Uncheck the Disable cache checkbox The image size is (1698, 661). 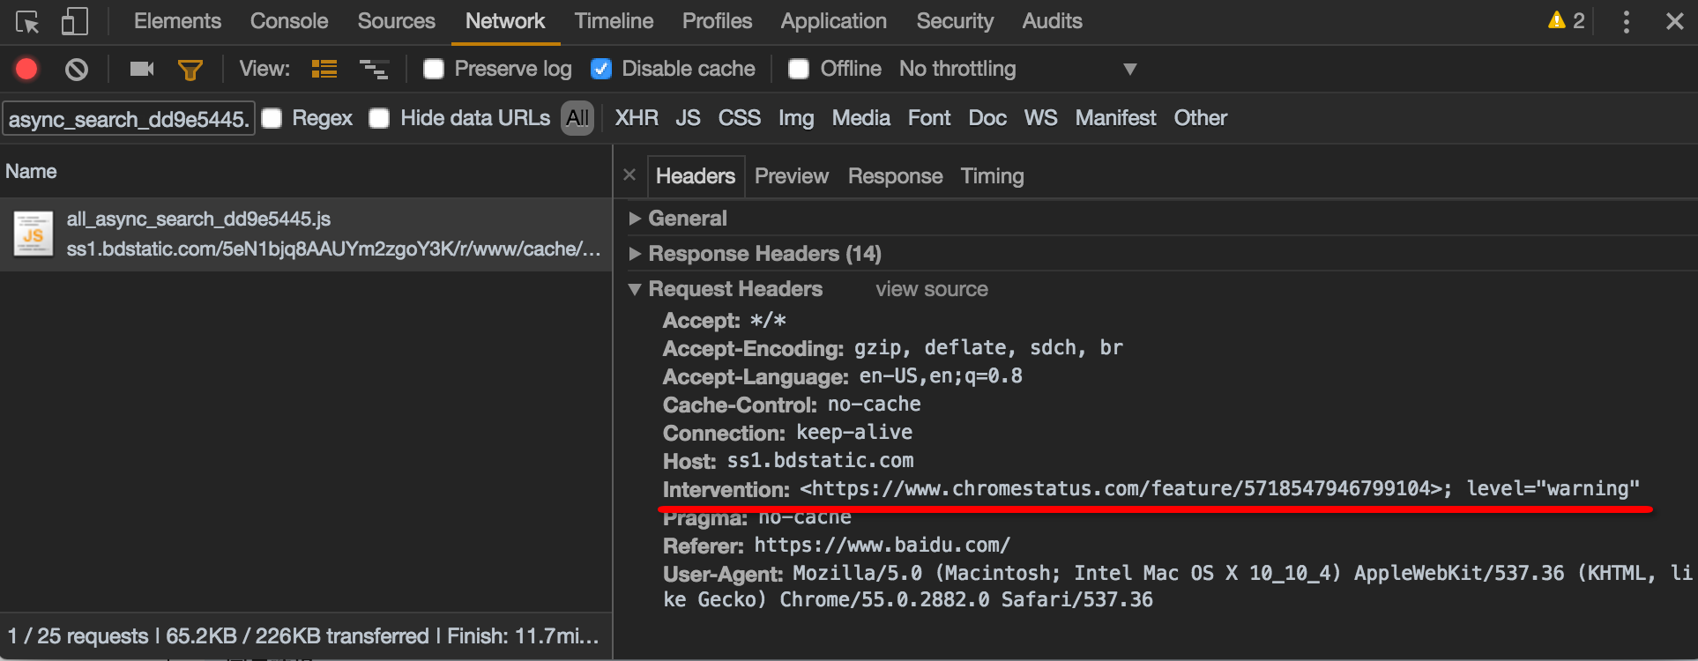click(x=601, y=69)
